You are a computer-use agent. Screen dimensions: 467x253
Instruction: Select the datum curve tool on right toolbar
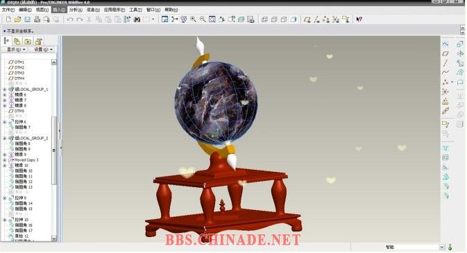[445, 72]
